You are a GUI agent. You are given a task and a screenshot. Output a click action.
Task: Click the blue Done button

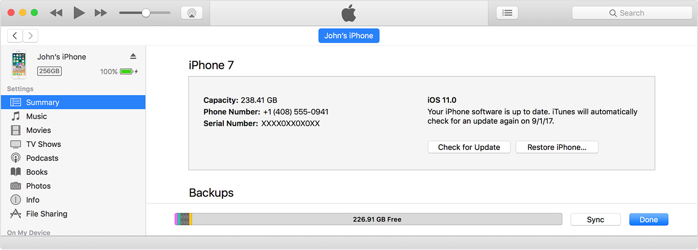649,220
